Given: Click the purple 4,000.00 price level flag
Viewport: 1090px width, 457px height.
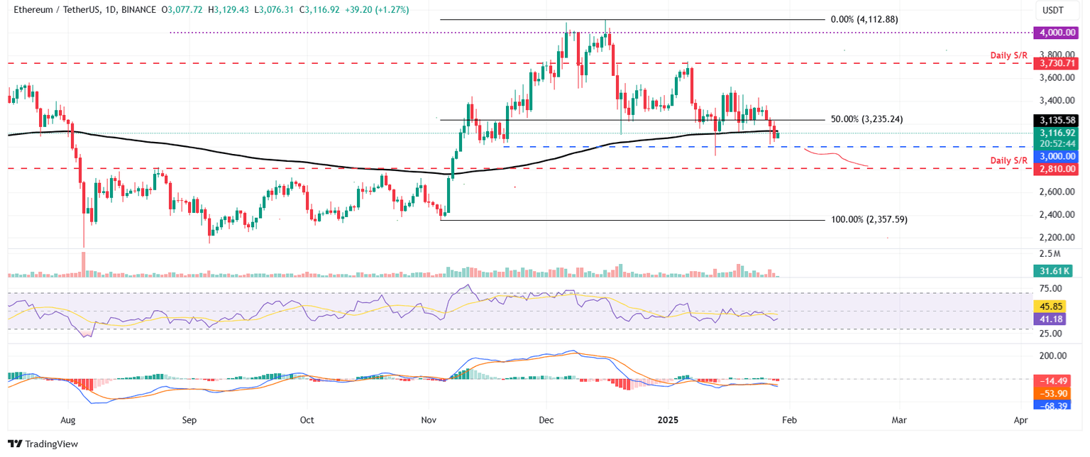Looking at the screenshot, I should coord(1056,32).
